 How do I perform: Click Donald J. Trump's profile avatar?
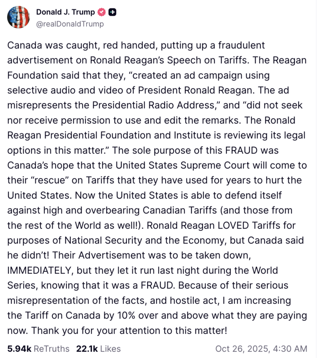pyautogui.click(x=18, y=17)
